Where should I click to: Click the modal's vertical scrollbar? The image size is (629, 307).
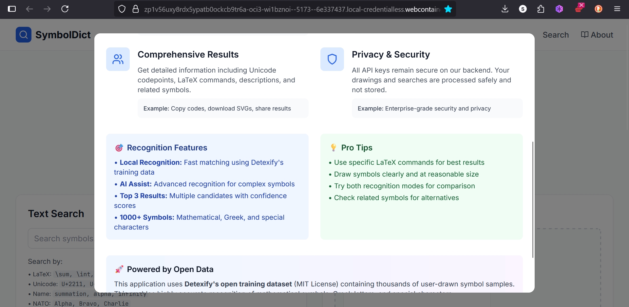(x=533, y=199)
